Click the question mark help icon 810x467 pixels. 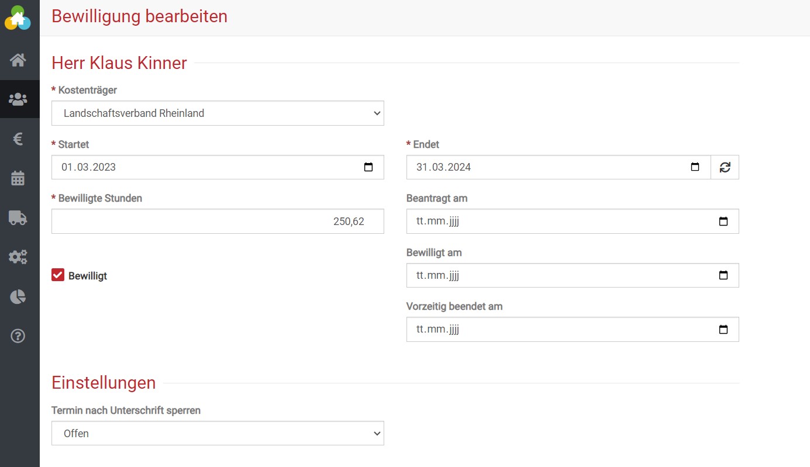point(18,336)
